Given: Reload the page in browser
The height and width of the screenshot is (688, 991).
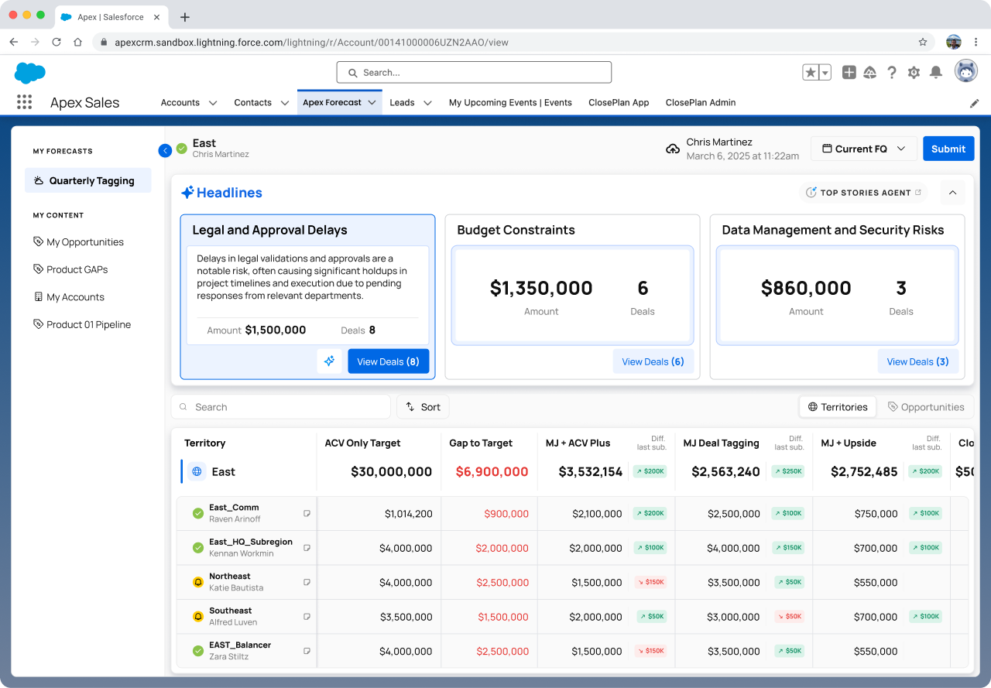Looking at the screenshot, I should (x=57, y=42).
